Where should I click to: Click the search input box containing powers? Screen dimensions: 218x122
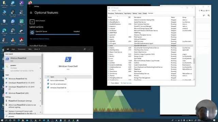(49, 116)
